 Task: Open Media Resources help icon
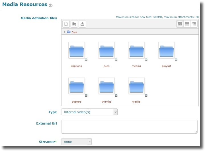click(51, 5)
